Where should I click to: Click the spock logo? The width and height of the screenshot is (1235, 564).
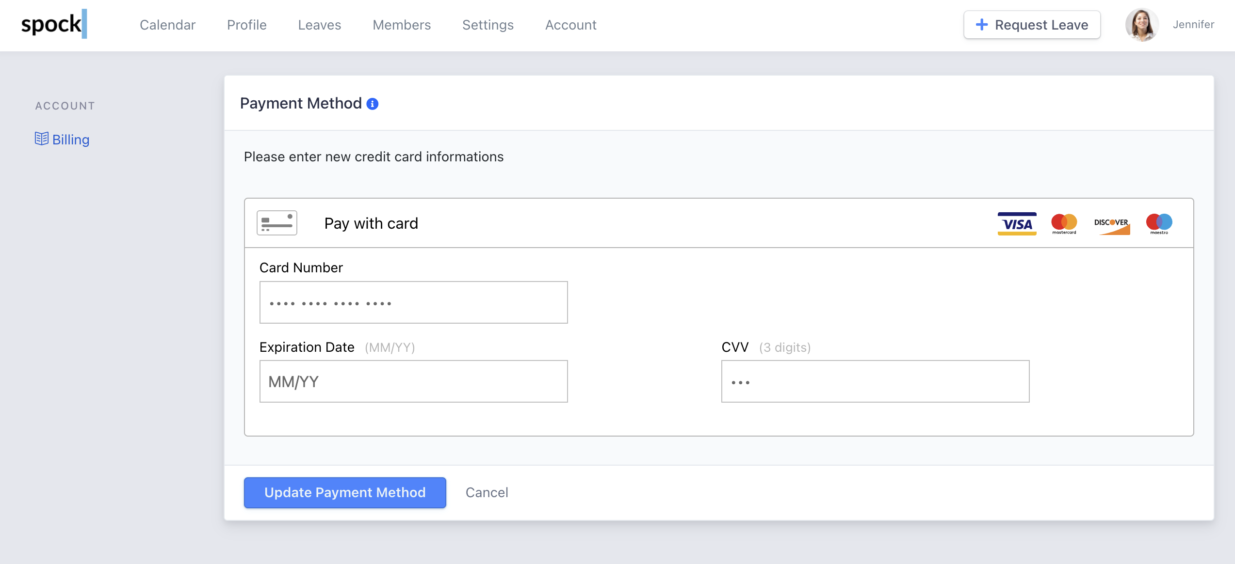coord(54,24)
